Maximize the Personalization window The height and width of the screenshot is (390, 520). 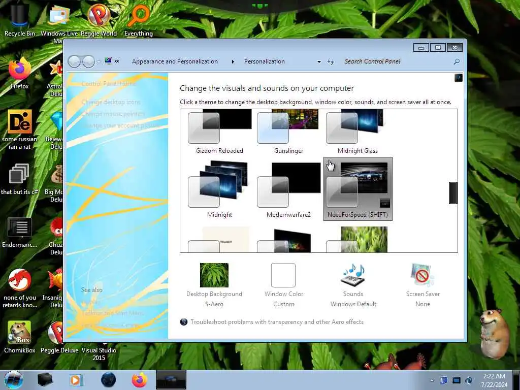(x=438, y=48)
